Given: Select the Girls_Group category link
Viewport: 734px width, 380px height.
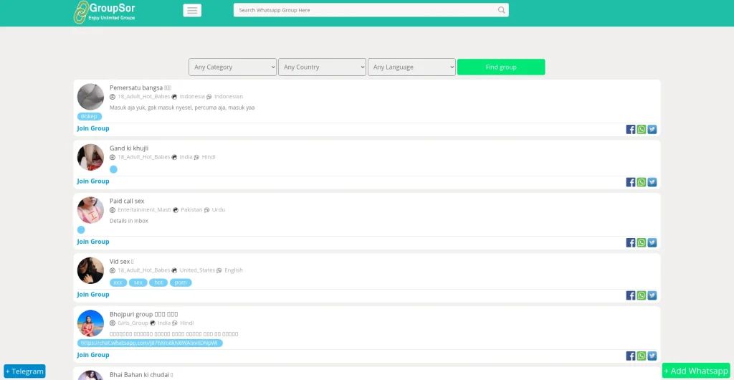Looking at the screenshot, I should (133, 323).
